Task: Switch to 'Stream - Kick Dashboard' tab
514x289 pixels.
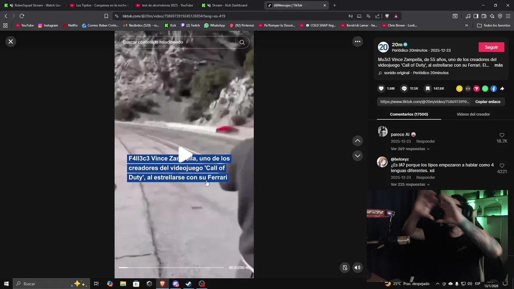Action: pyautogui.click(x=231, y=5)
